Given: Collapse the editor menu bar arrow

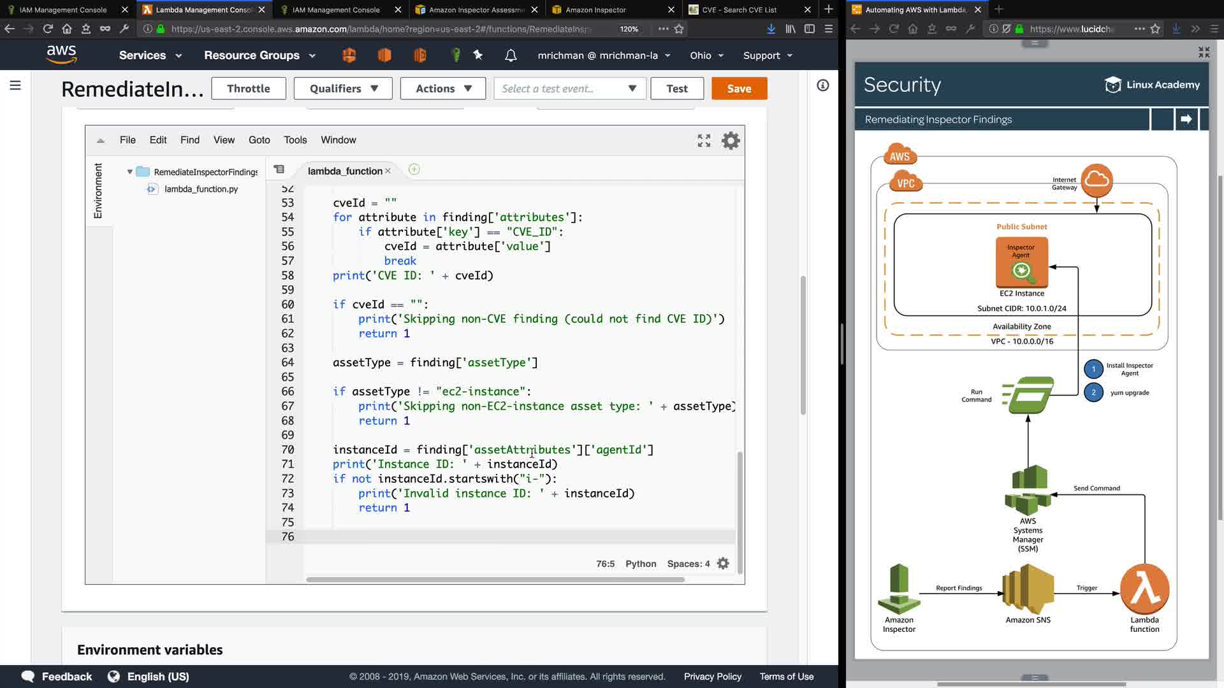Looking at the screenshot, I should [x=100, y=140].
